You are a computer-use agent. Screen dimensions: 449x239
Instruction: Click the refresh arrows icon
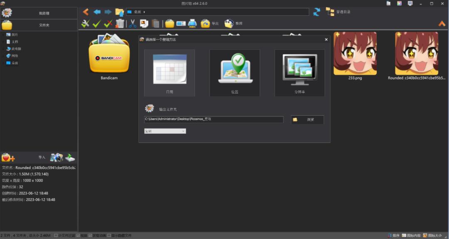pyautogui.click(x=317, y=12)
